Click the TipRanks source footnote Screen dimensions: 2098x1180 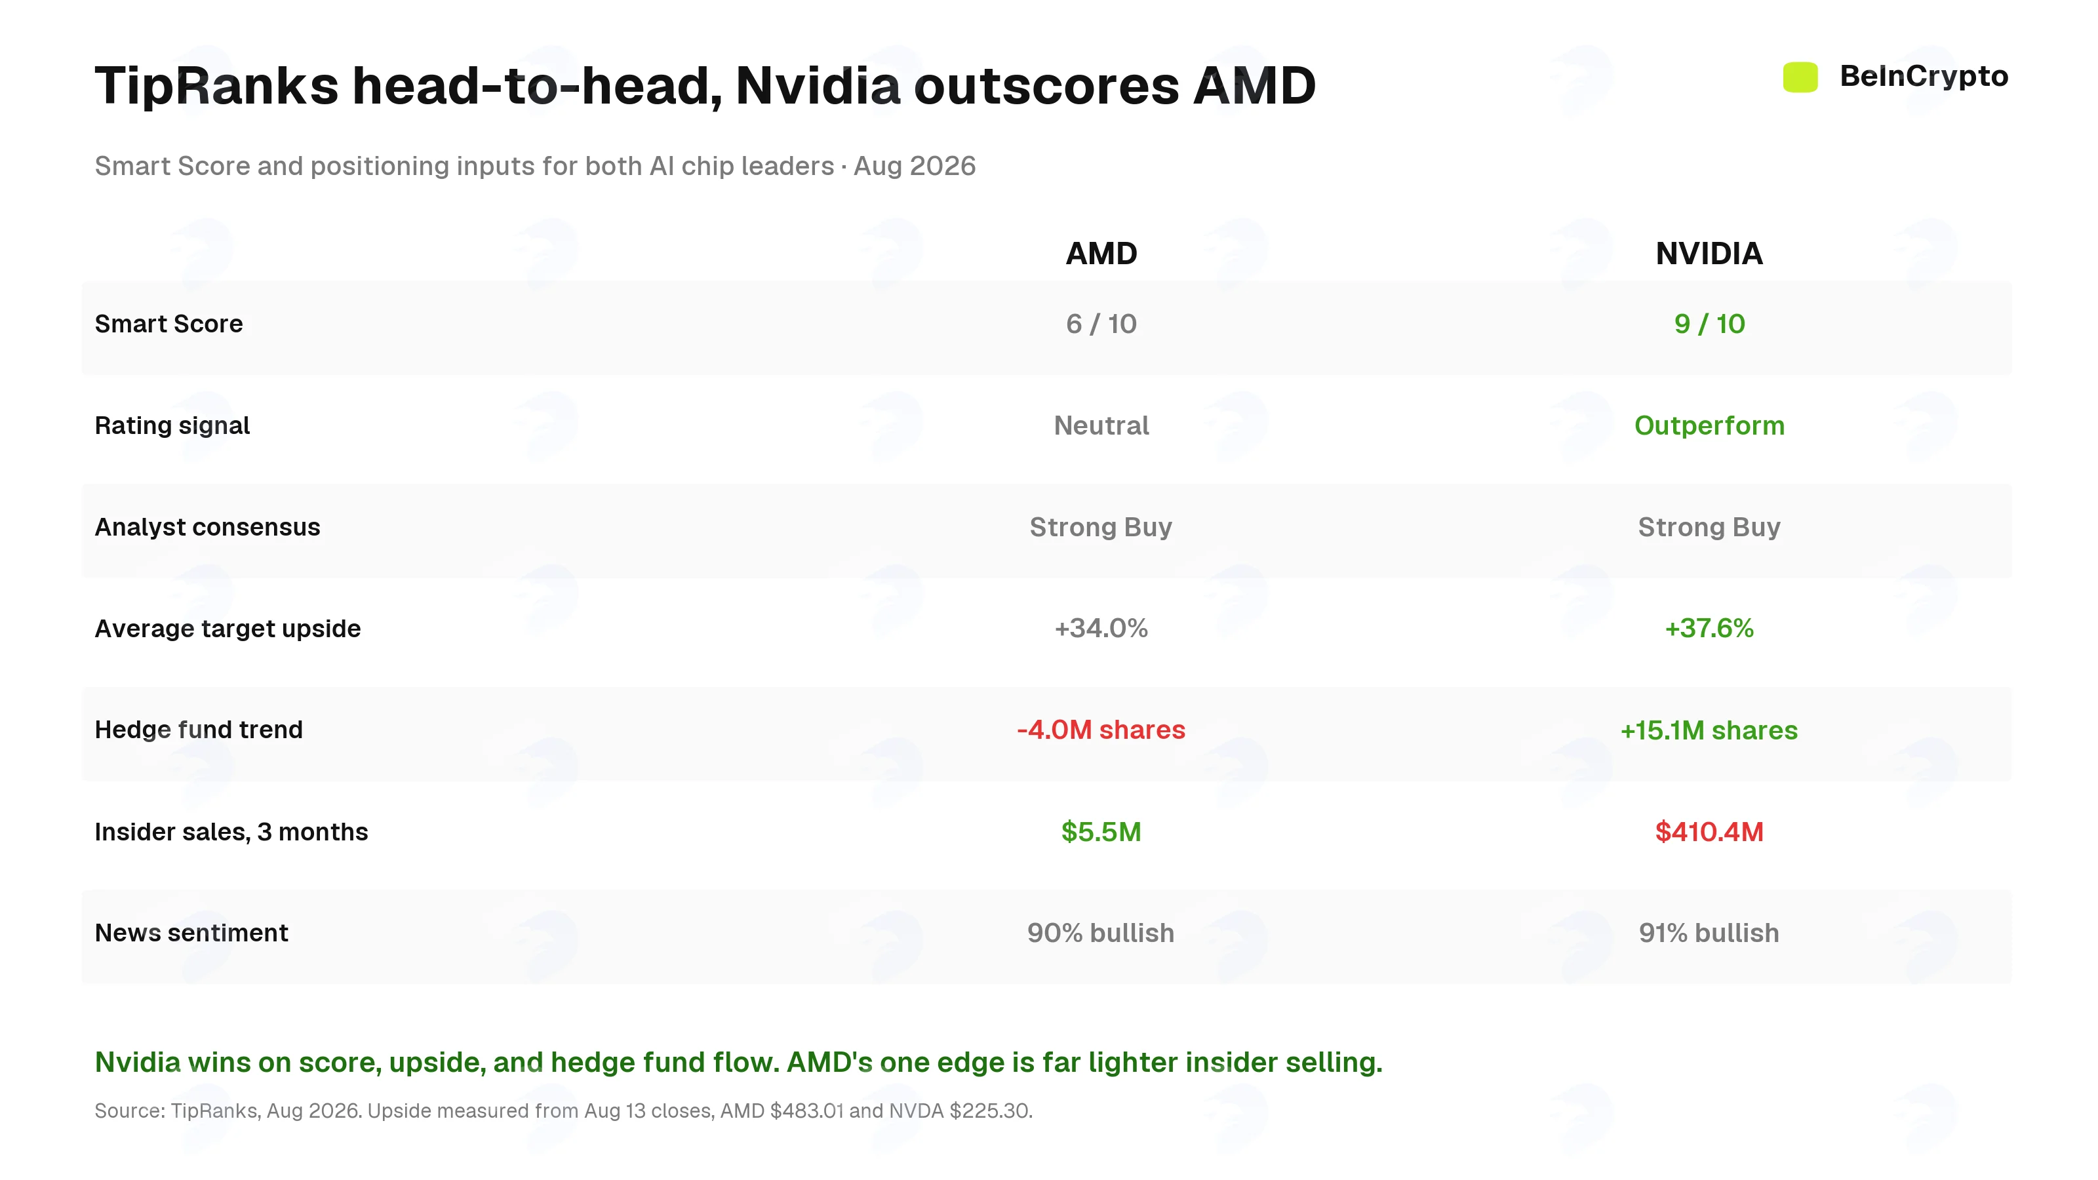[x=564, y=1112]
